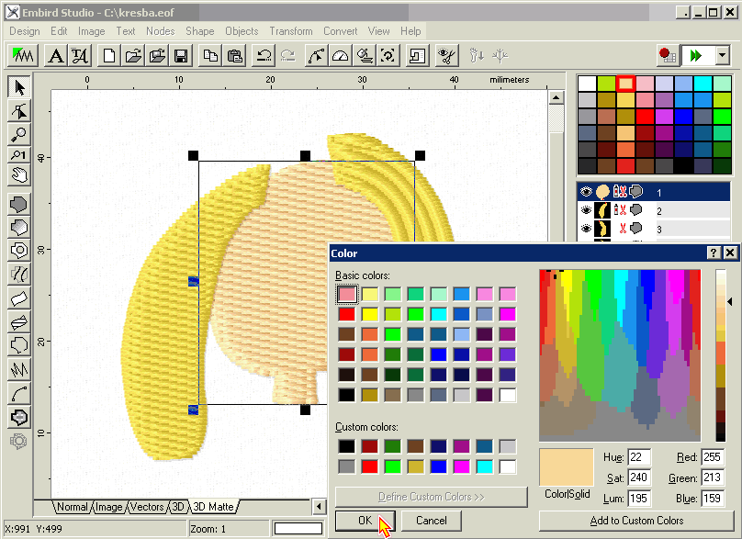Switch to the 3D Matte tab

pos(214,507)
